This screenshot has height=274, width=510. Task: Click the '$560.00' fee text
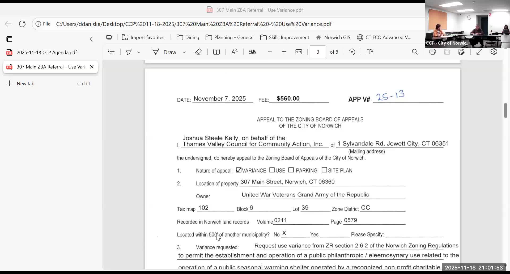(x=288, y=99)
